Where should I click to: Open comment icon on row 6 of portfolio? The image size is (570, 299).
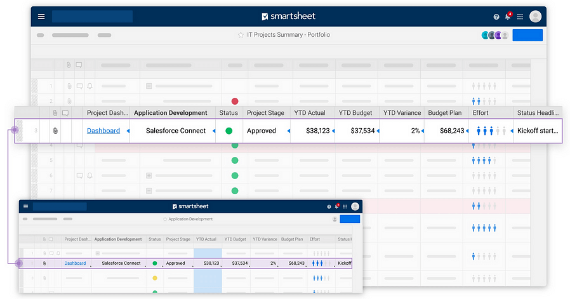pos(79,176)
